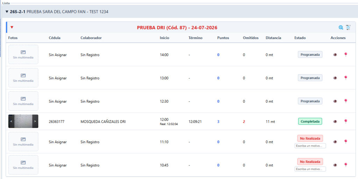Click the blue Puntos value 3
Screen dimensions: 358x179
point(218,122)
